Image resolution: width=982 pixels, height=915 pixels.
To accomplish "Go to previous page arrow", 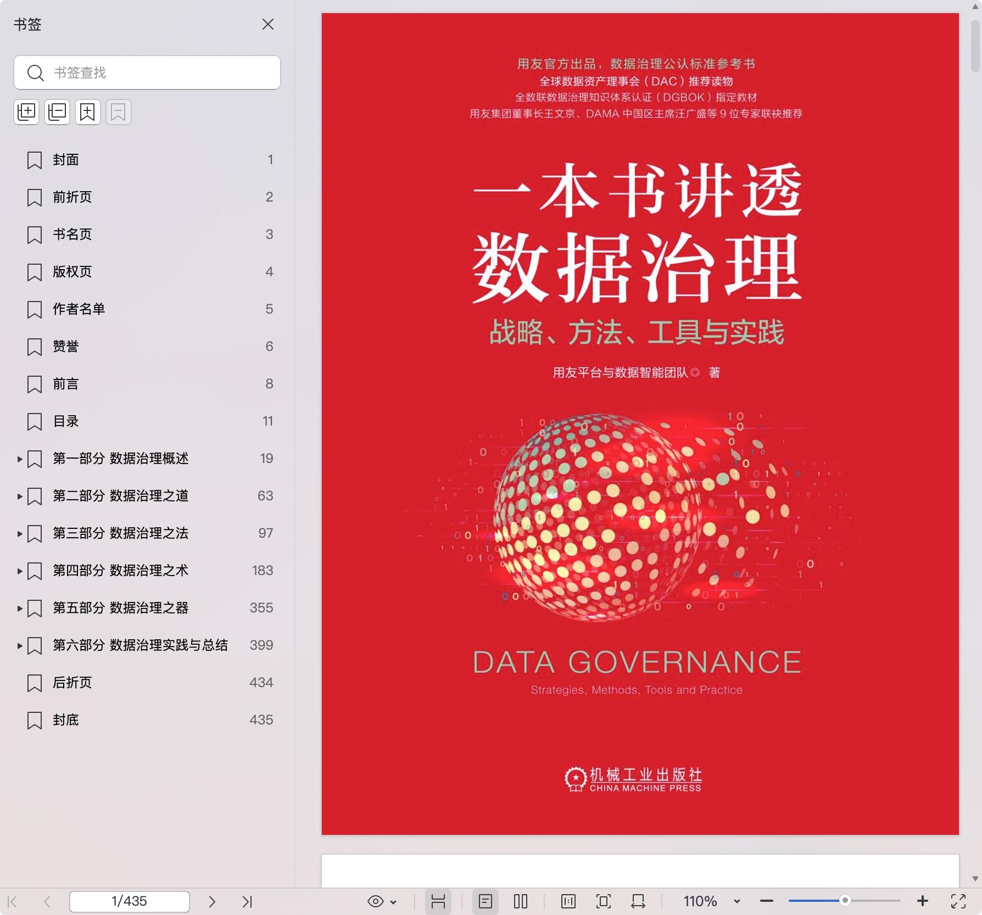I will pos(47,901).
